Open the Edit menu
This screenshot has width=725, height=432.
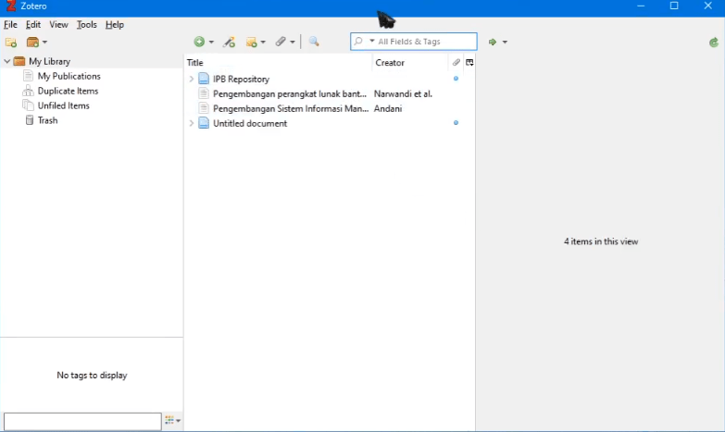point(33,25)
